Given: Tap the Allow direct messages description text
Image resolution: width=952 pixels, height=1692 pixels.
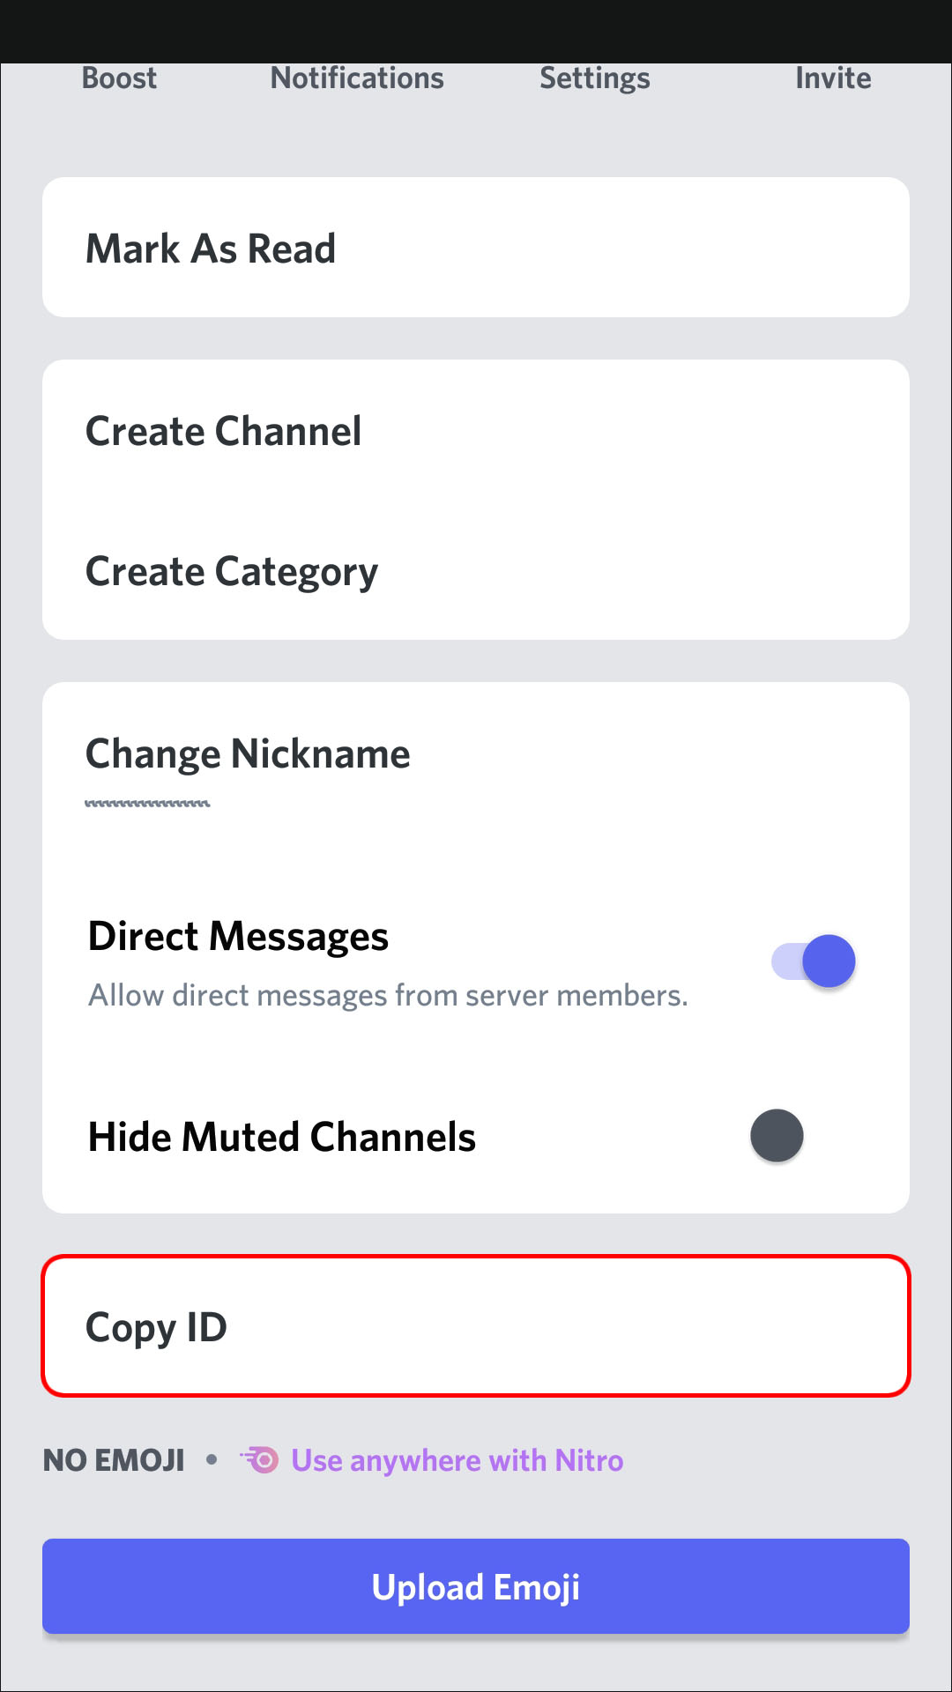Looking at the screenshot, I should pos(388,996).
